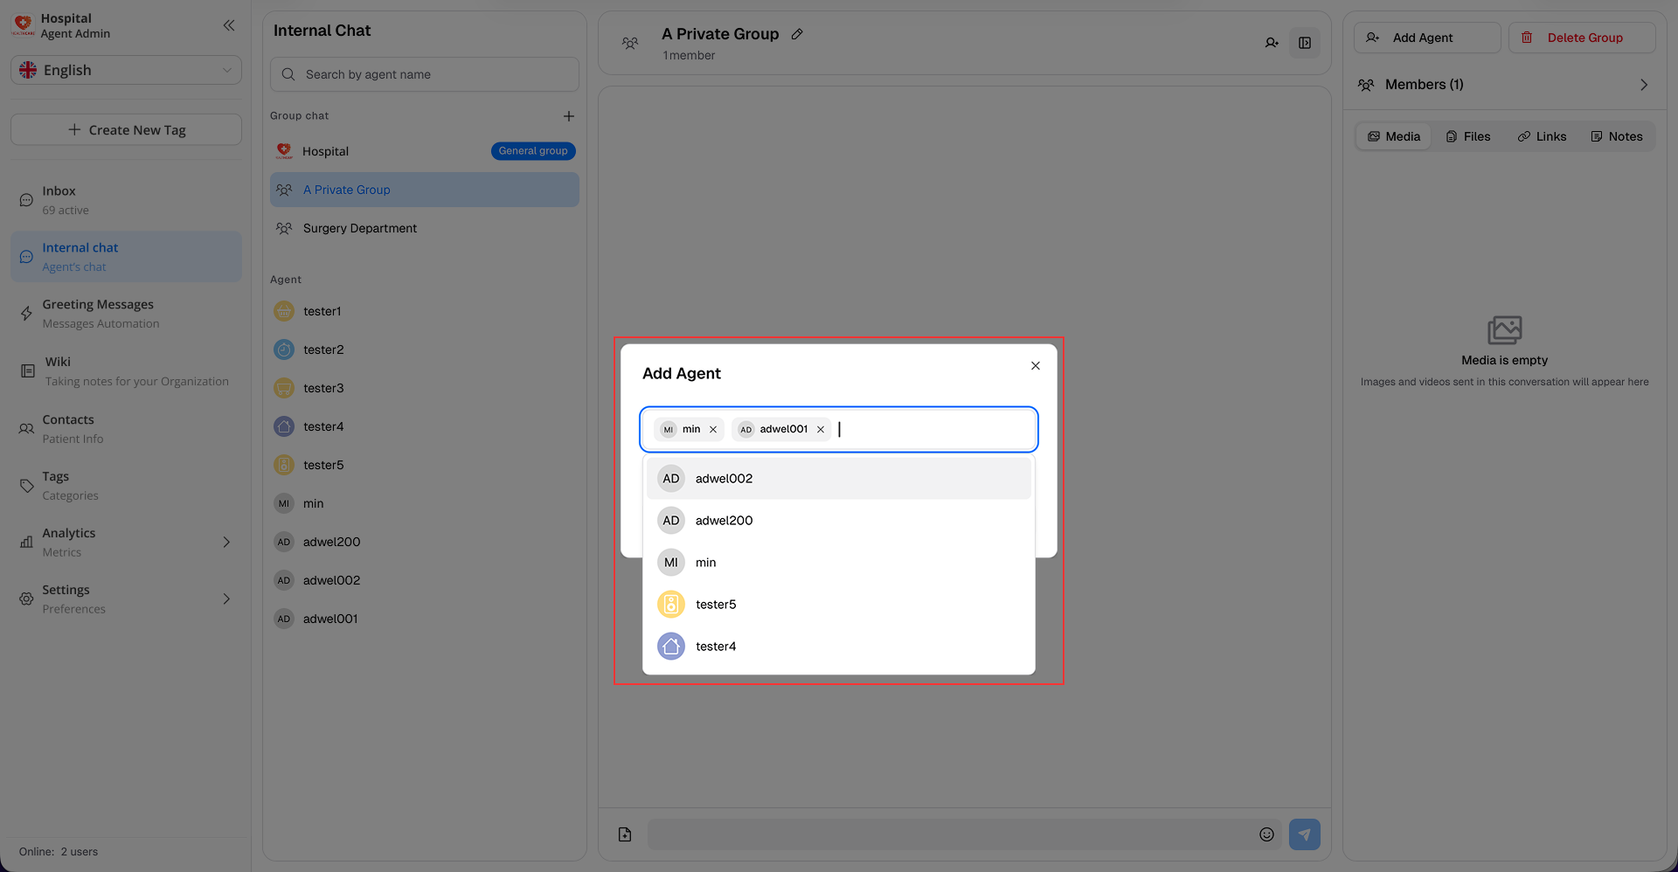
Task: Edit group name with the pencil icon
Action: tap(796, 33)
